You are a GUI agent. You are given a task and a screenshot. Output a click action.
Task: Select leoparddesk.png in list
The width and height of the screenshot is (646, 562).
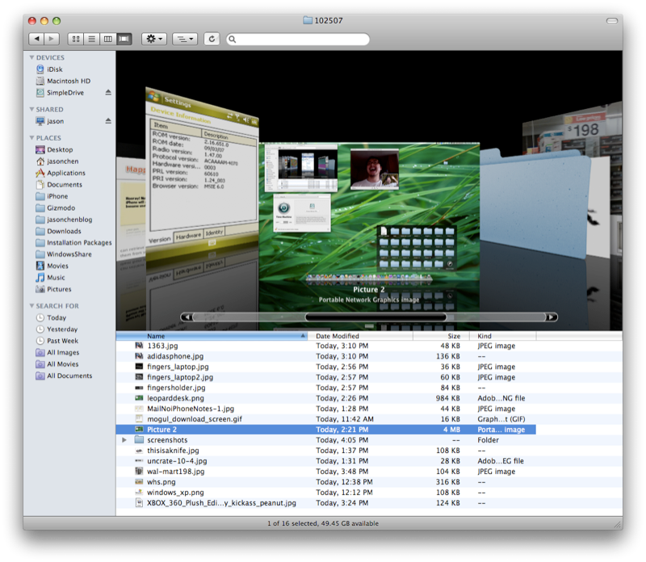pos(369,398)
